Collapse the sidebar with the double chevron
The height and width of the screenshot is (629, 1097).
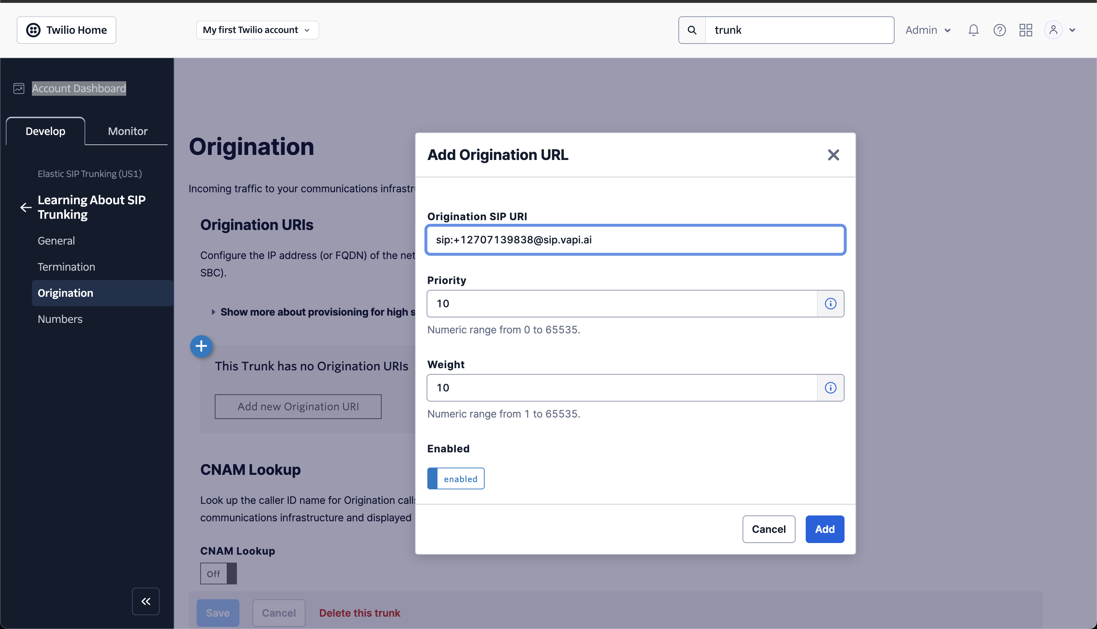145,601
